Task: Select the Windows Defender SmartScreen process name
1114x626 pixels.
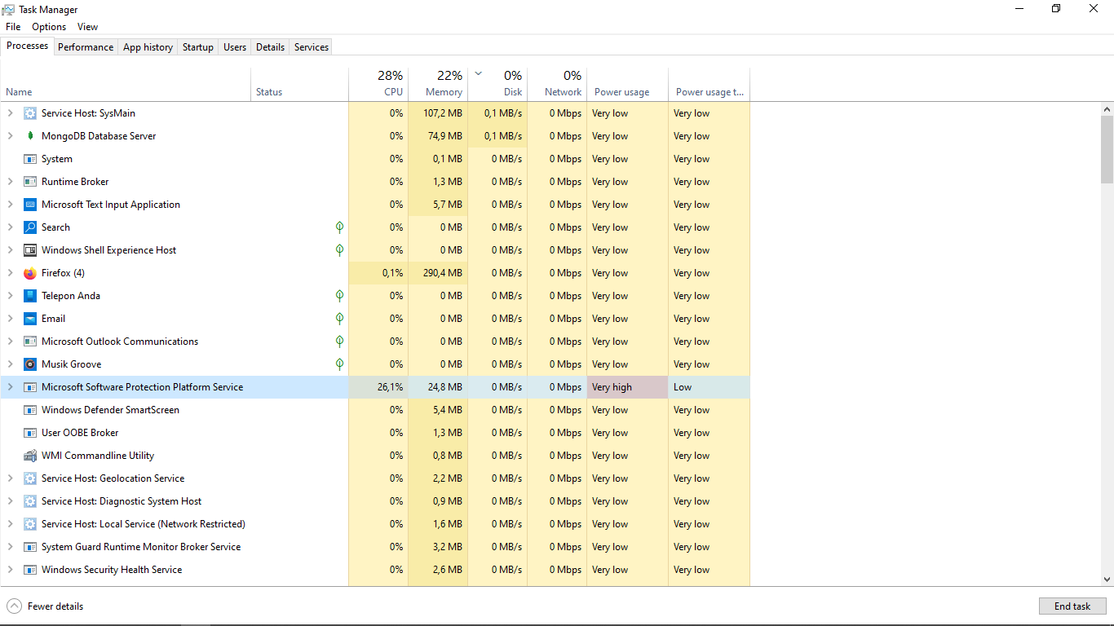Action: 110,410
